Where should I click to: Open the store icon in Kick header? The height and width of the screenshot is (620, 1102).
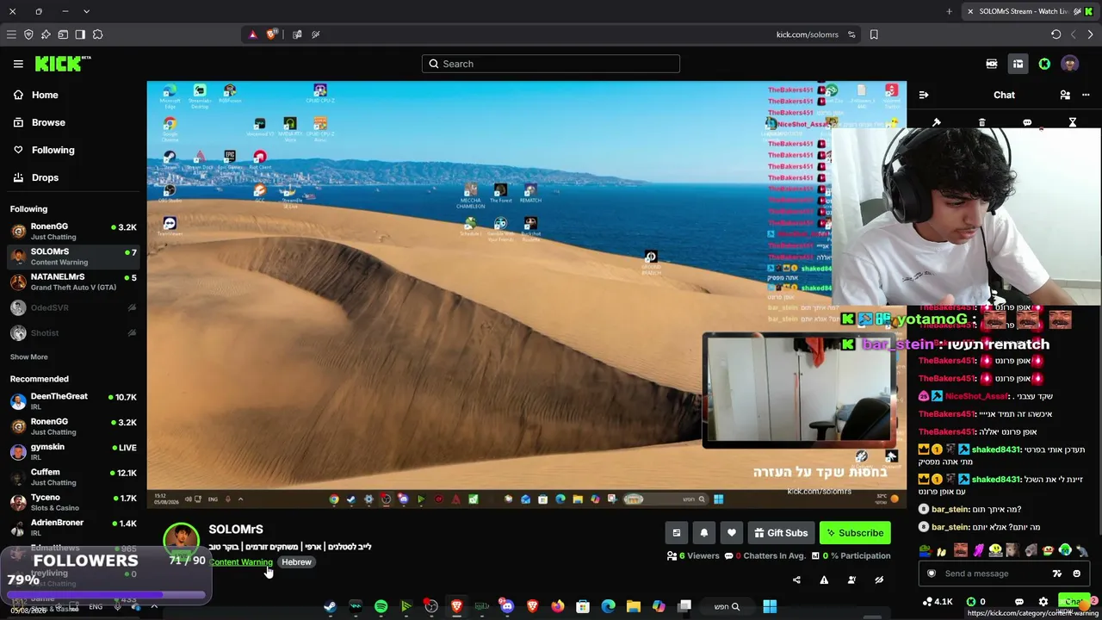pos(1018,64)
